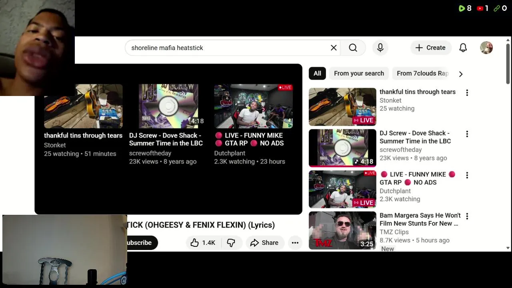Show more filter chips with the right chevron
This screenshot has width=512, height=288.
point(461,74)
